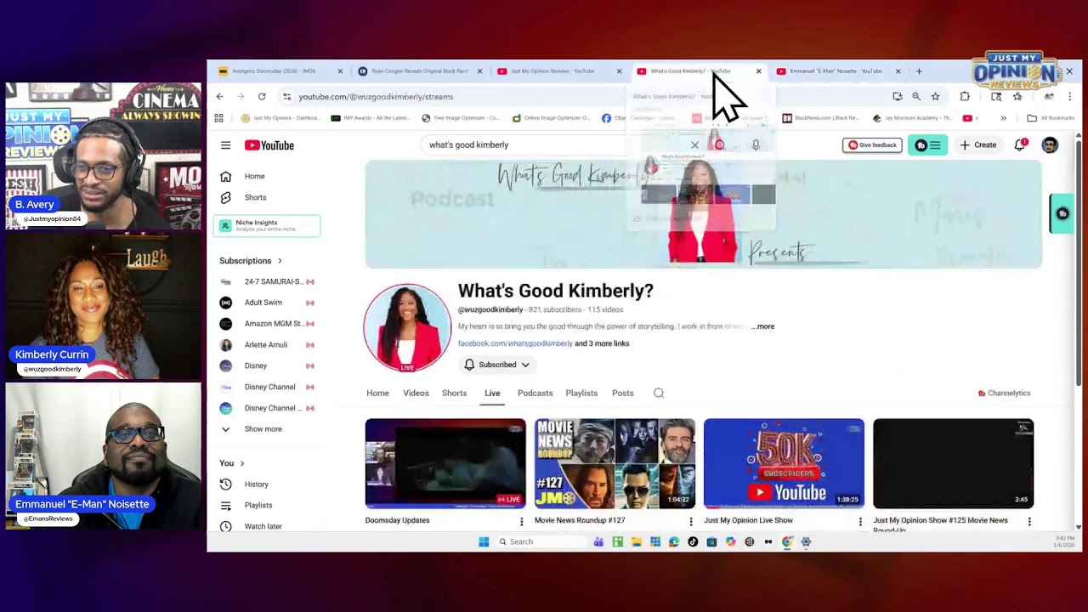Open TikTok from the taskbar
The height and width of the screenshot is (612, 1088).
click(x=693, y=541)
